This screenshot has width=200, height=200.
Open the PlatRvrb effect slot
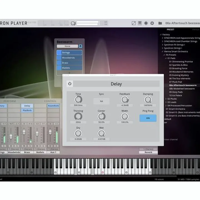click(27, 111)
